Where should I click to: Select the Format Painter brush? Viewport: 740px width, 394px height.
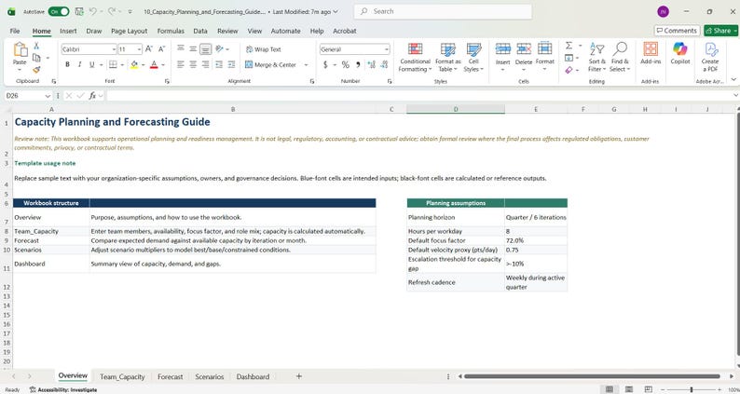click(x=36, y=69)
